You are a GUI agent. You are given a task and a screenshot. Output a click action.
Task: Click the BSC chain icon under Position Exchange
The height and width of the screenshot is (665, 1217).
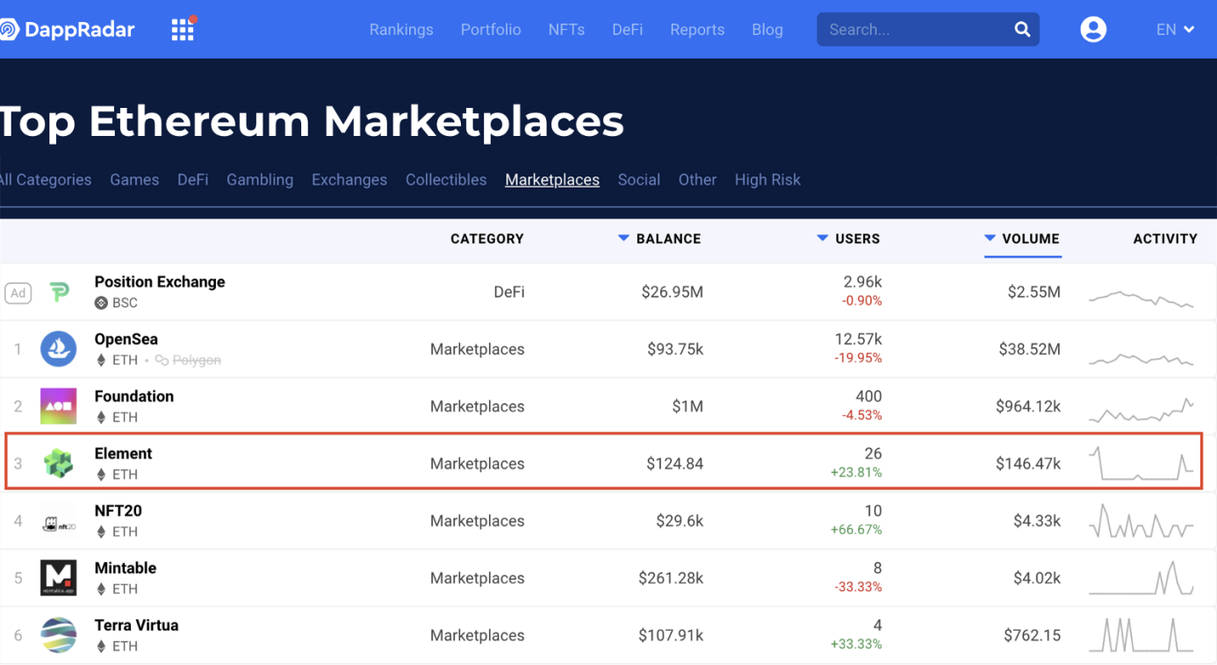click(101, 303)
